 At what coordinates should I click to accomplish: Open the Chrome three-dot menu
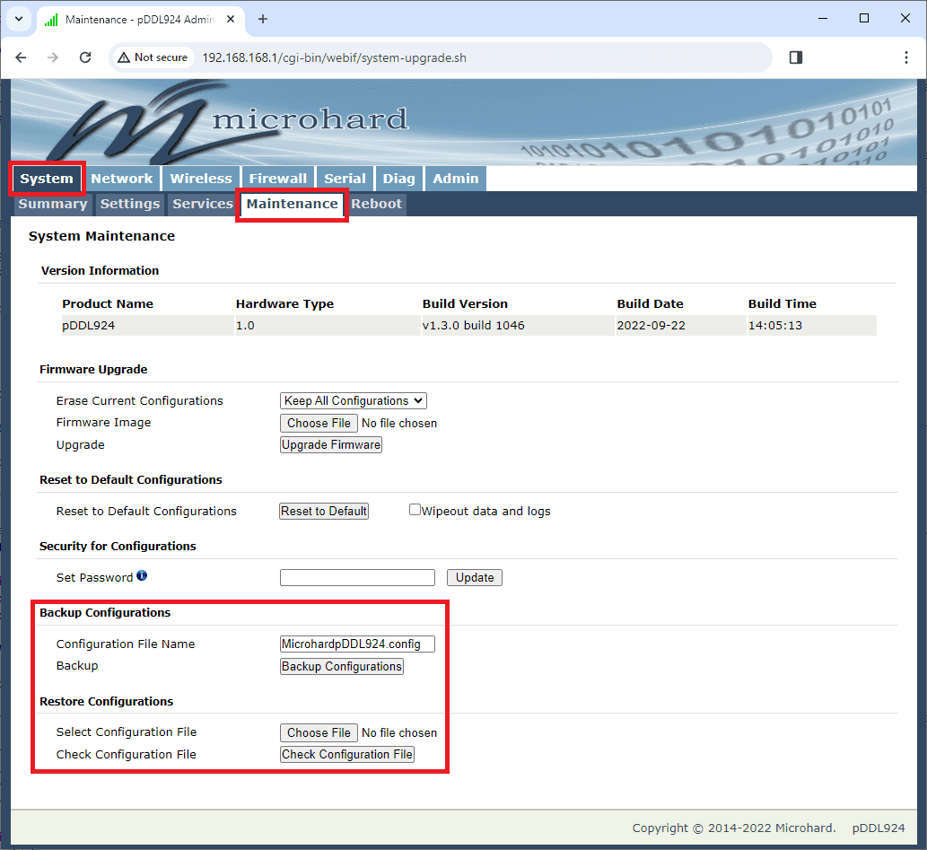tap(905, 57)
